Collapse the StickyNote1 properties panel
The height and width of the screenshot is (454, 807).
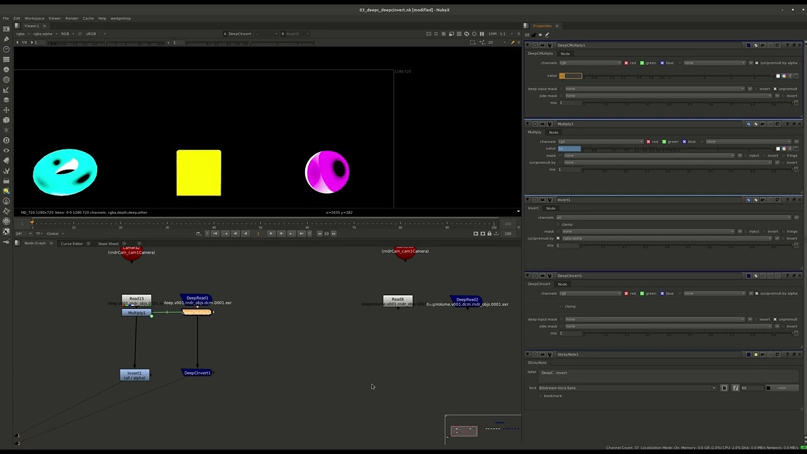pos(528,354)
